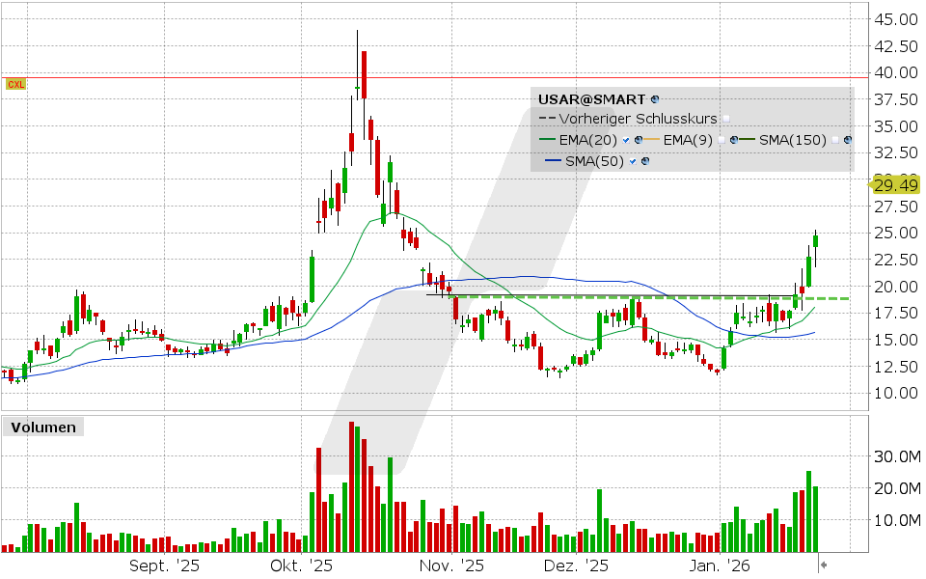Open the EMA(20) indicator settings icon
The height and width of the screenshot is (579, 926).
click(639, 139)
